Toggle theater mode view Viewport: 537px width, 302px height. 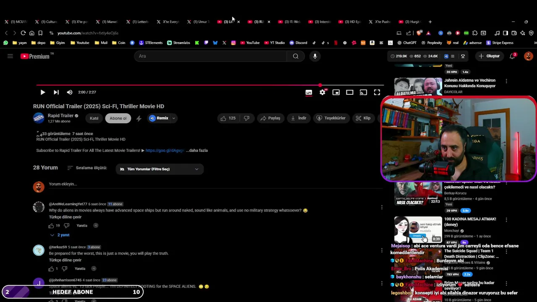(349, 92)
